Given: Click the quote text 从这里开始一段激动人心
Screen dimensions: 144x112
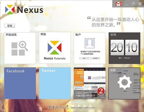Looking at the screenshot, I should coord(115,20).
